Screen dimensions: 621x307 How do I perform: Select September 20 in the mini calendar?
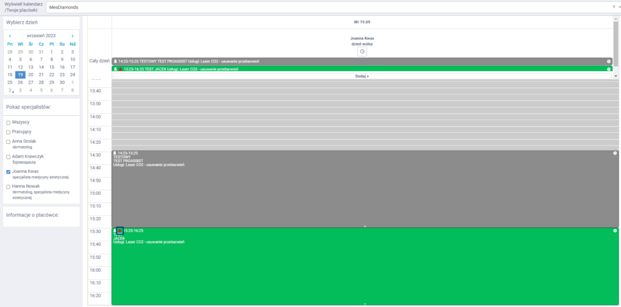[x=30, y=75]
